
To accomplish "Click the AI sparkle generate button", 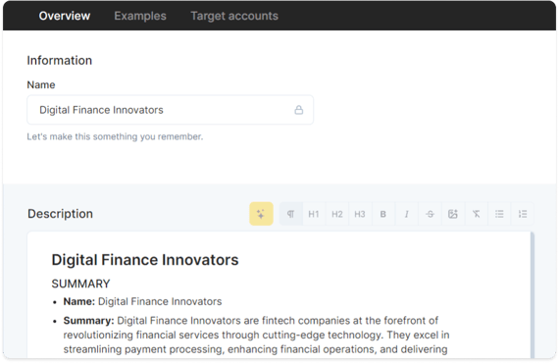I will pos(261,214).
